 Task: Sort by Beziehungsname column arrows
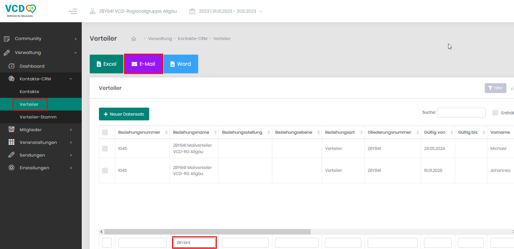215,132
